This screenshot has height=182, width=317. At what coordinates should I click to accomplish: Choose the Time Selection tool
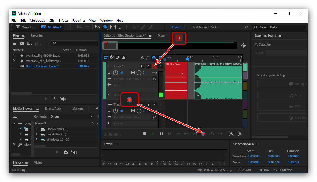click(120, 27)
